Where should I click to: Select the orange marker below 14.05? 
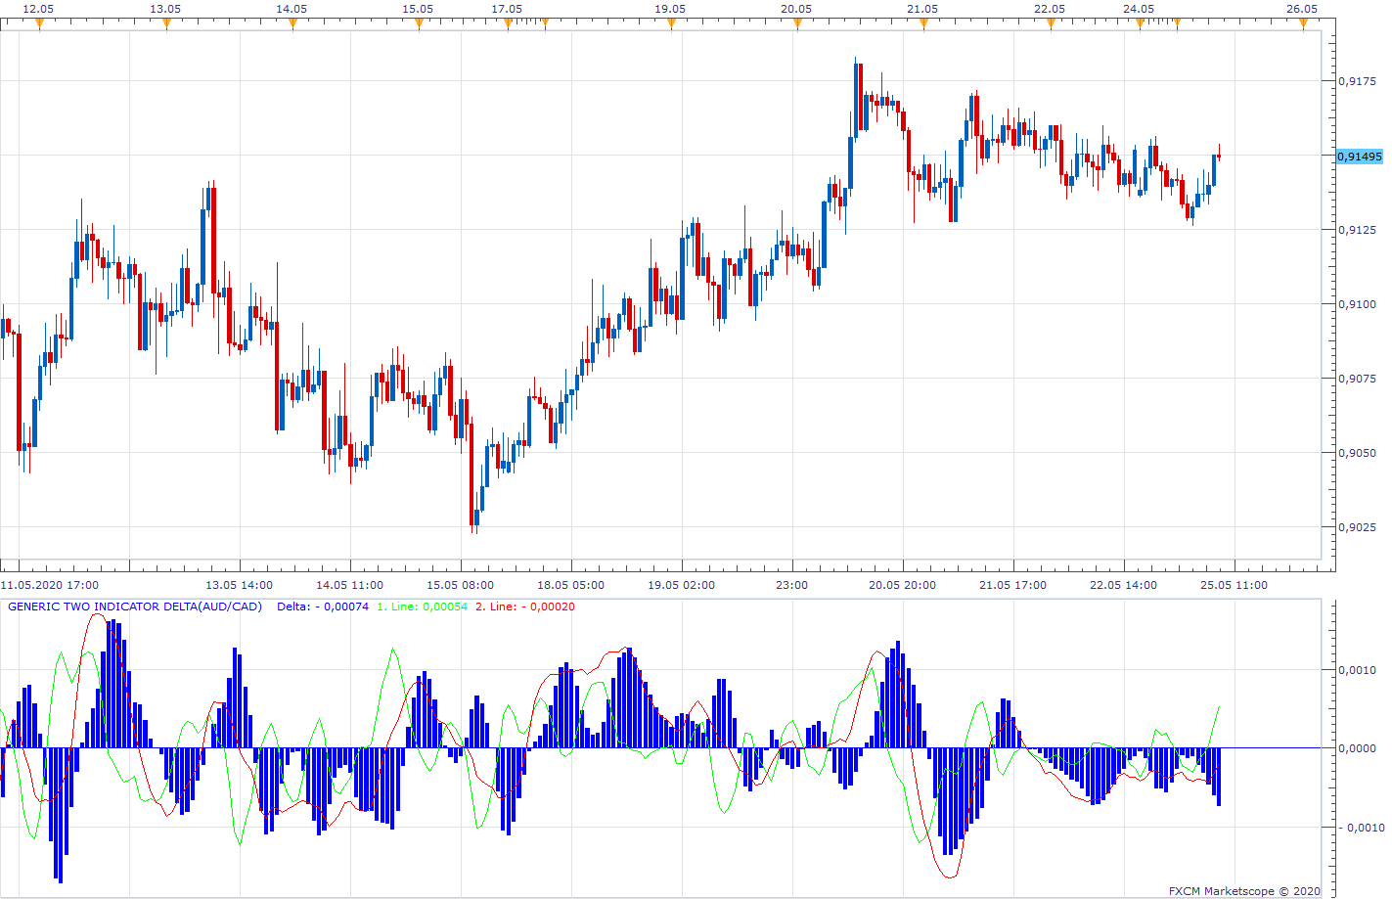point(292,24)
